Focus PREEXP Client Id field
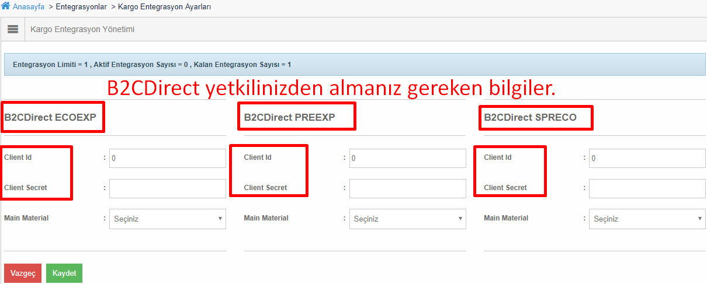This screenshot has width=707, height=284. pyautogui.click(x=408, y=158)
